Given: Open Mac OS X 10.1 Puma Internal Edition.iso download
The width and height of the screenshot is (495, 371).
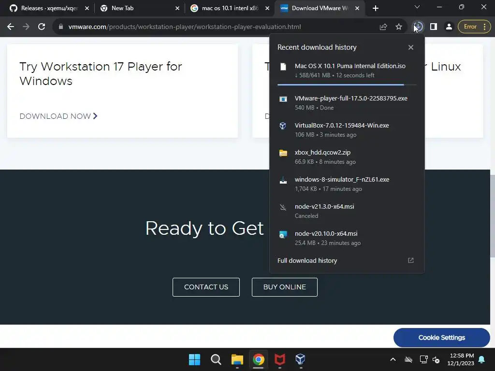Looking at the screenshot, I should point(350,66).
